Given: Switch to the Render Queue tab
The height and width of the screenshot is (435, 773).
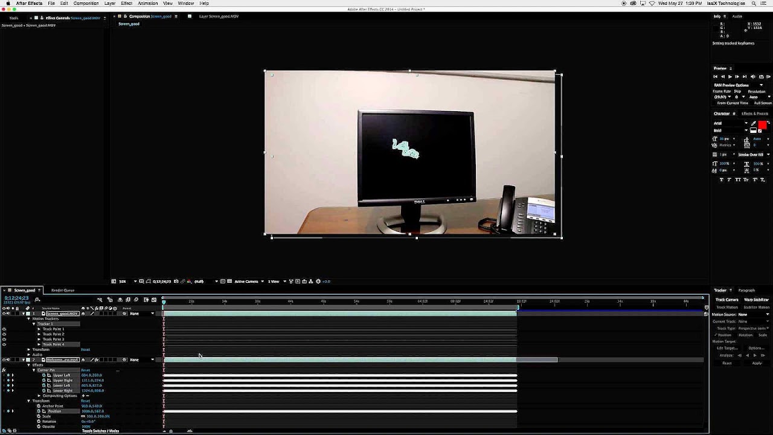Looking at the screenshot, I should pos(62,290).
